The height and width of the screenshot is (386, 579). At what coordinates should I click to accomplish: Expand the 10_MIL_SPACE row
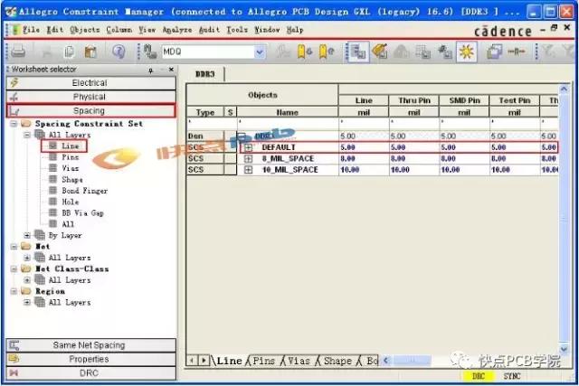(x=248, y=170)
